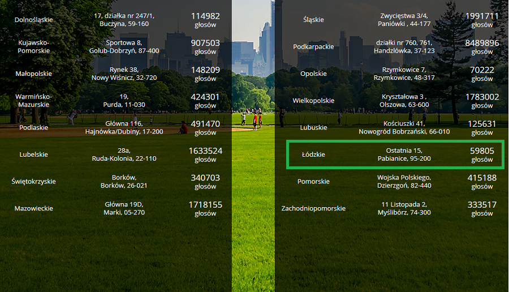This screenshot has height=292, width=509.
Task: Click the Ostatnia 15, Pabianice address
Action: (x=404, y=154)
